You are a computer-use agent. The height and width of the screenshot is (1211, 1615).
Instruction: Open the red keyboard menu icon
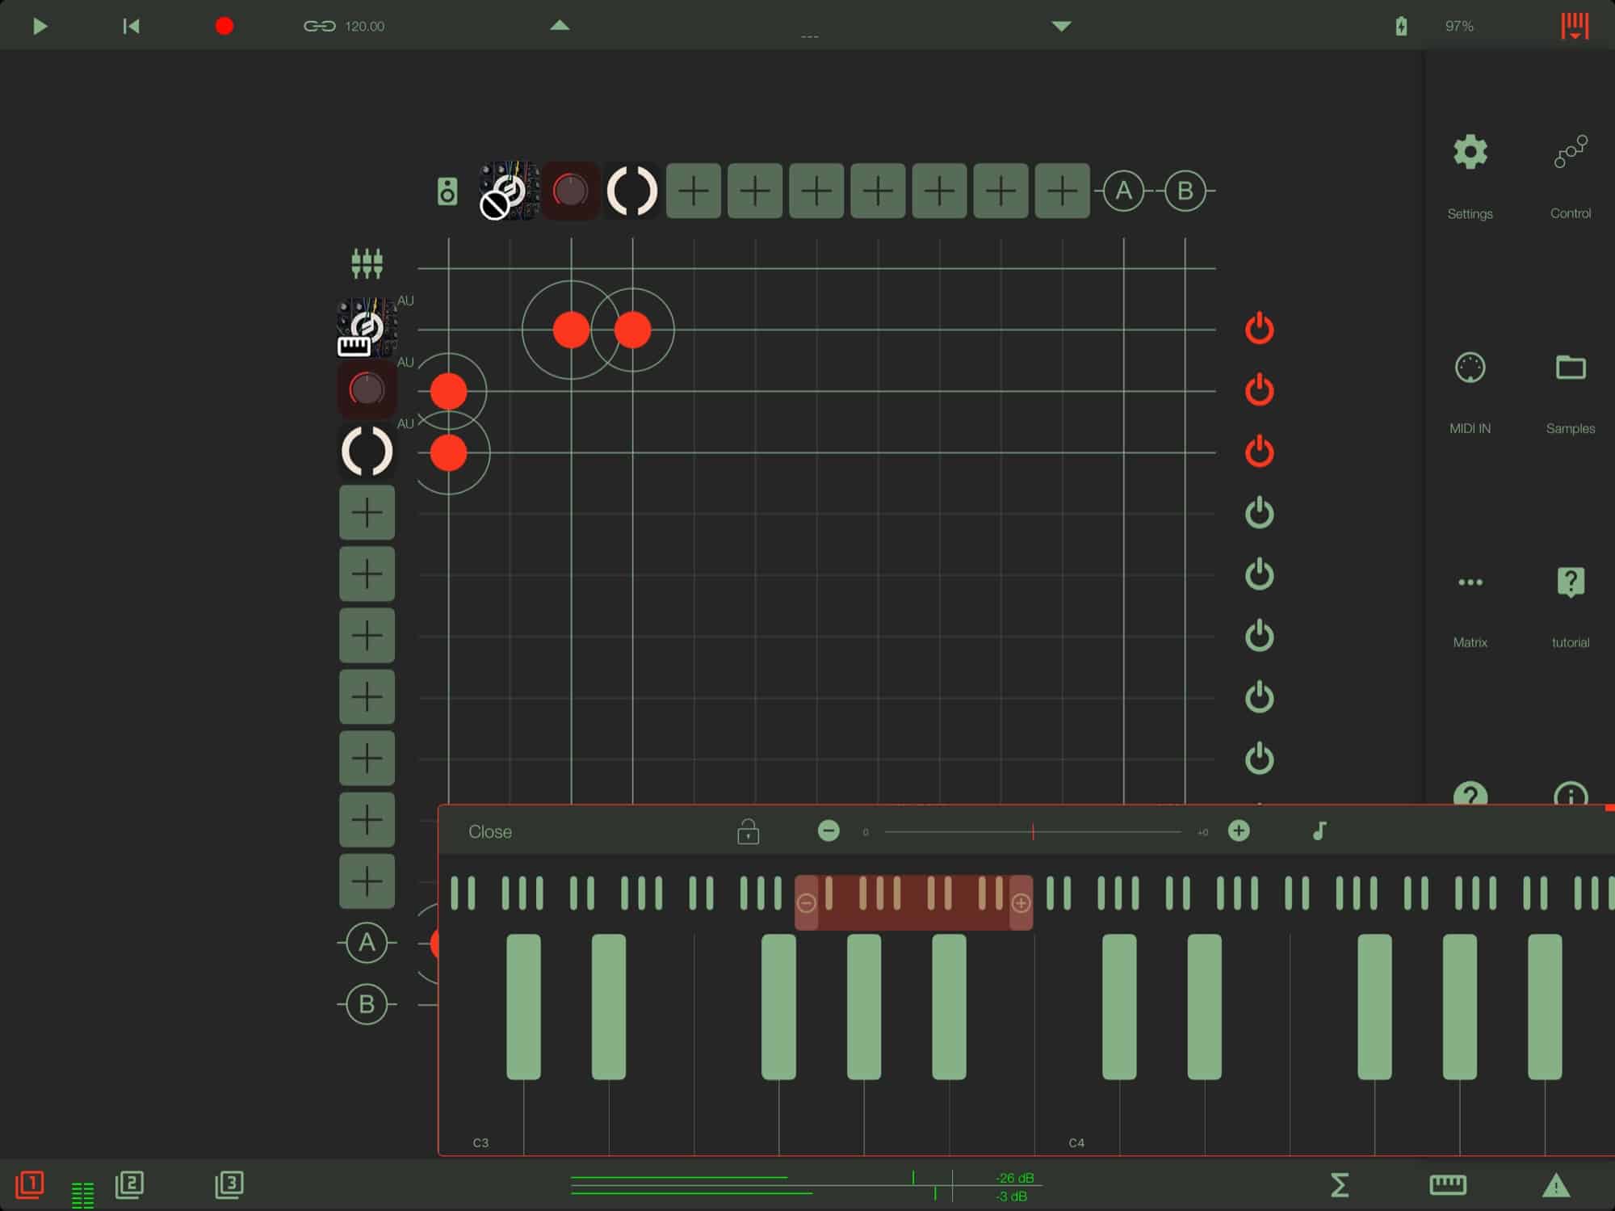coord(1575,26)
